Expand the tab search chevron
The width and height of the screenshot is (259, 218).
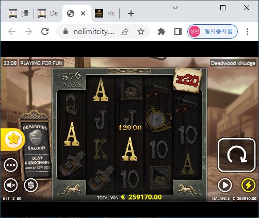[175, 8]
